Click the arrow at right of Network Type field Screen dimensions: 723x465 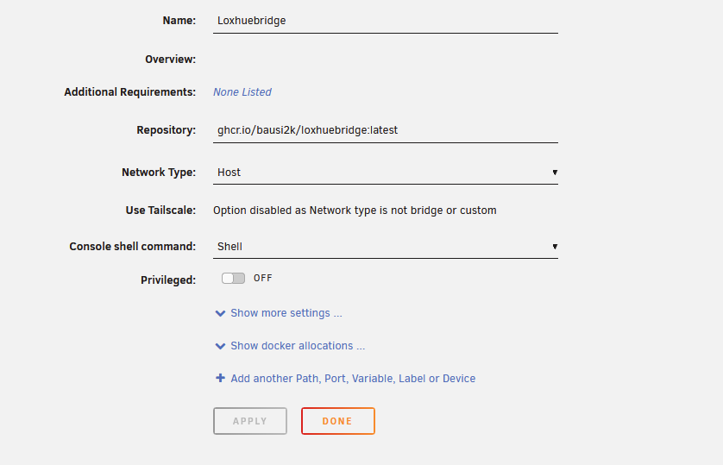(554, 173)
